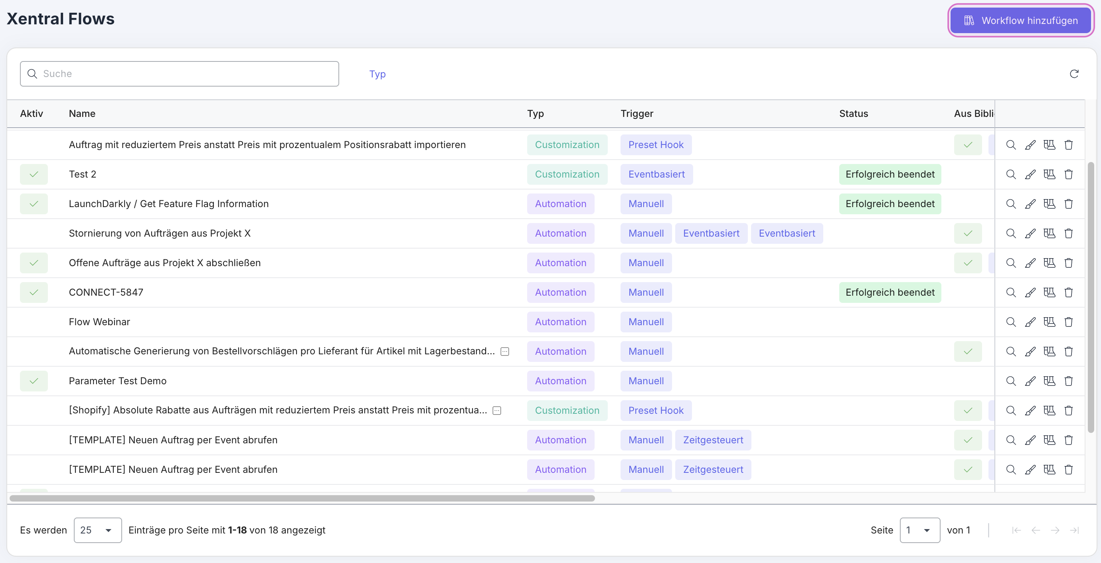Click Aus Bibliothek checkmark in Auftrag mit reduziertem Preis row
Screen dimensions: 1101x563
tap(968, 145)
